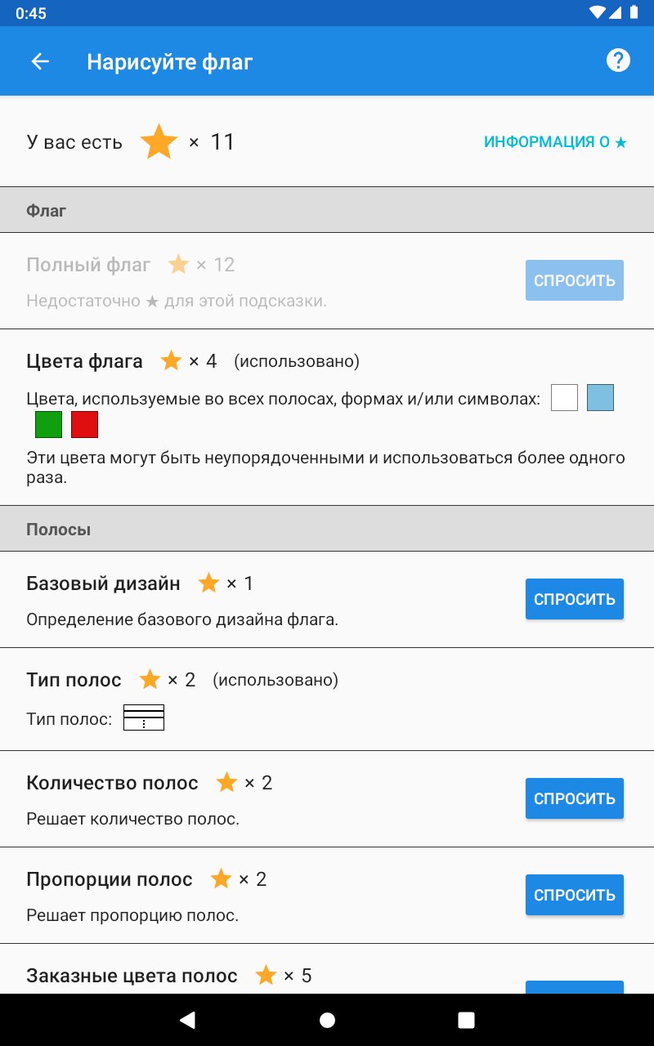Viewport: 654px width, 1046px height.
Task: Select the red color swatch
Action: point(84,425)
